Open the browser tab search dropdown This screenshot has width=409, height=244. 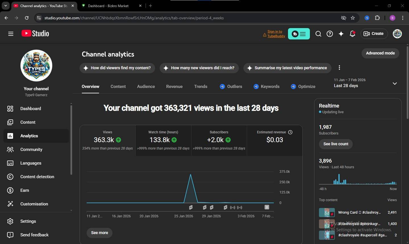click(x=6, y=6)
